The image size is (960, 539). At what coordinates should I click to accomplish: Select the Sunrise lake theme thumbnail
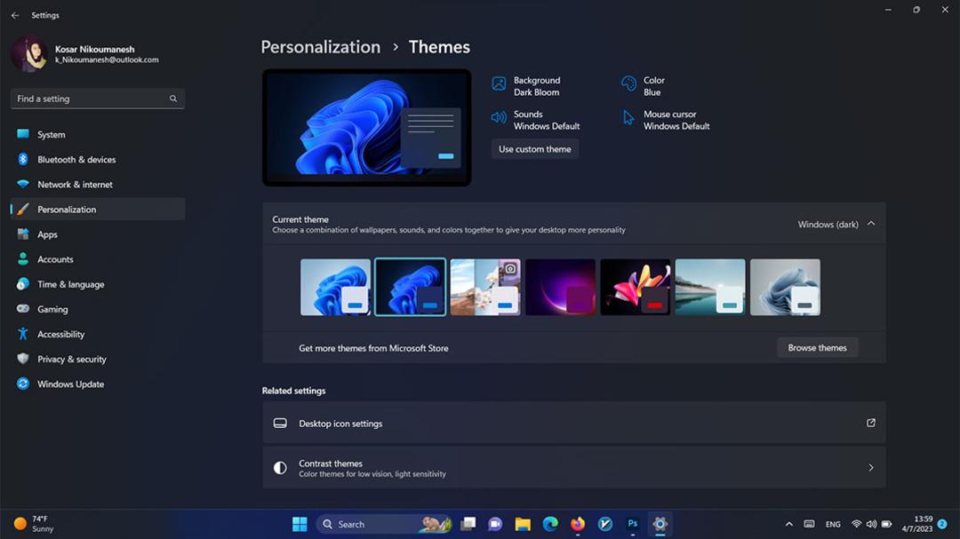click(710, 287)
